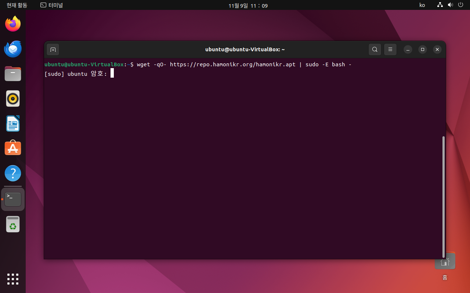The width and height of the screenshot is (470, 293).
Task: Open the Files manager in the dock
Action: 13,74
